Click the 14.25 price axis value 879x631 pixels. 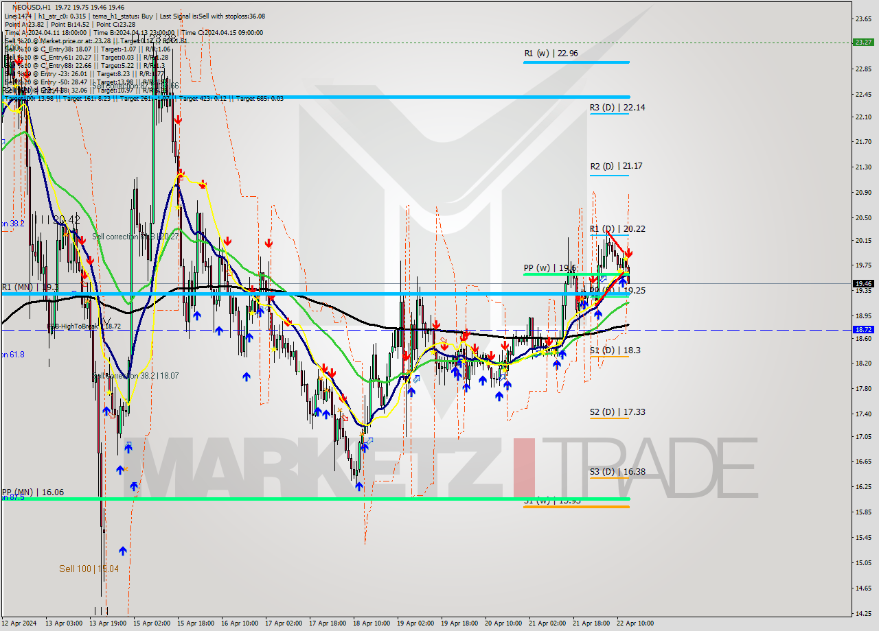tap(863, 614)
